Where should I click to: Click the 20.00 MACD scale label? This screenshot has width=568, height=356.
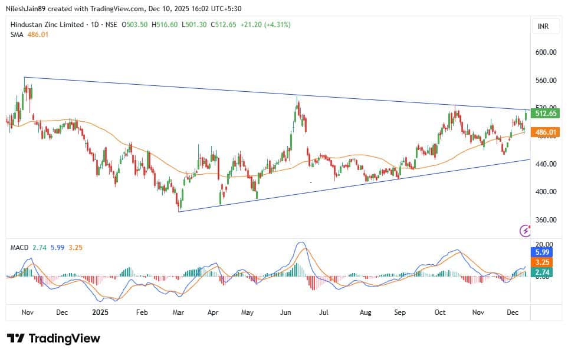(544, 244)
